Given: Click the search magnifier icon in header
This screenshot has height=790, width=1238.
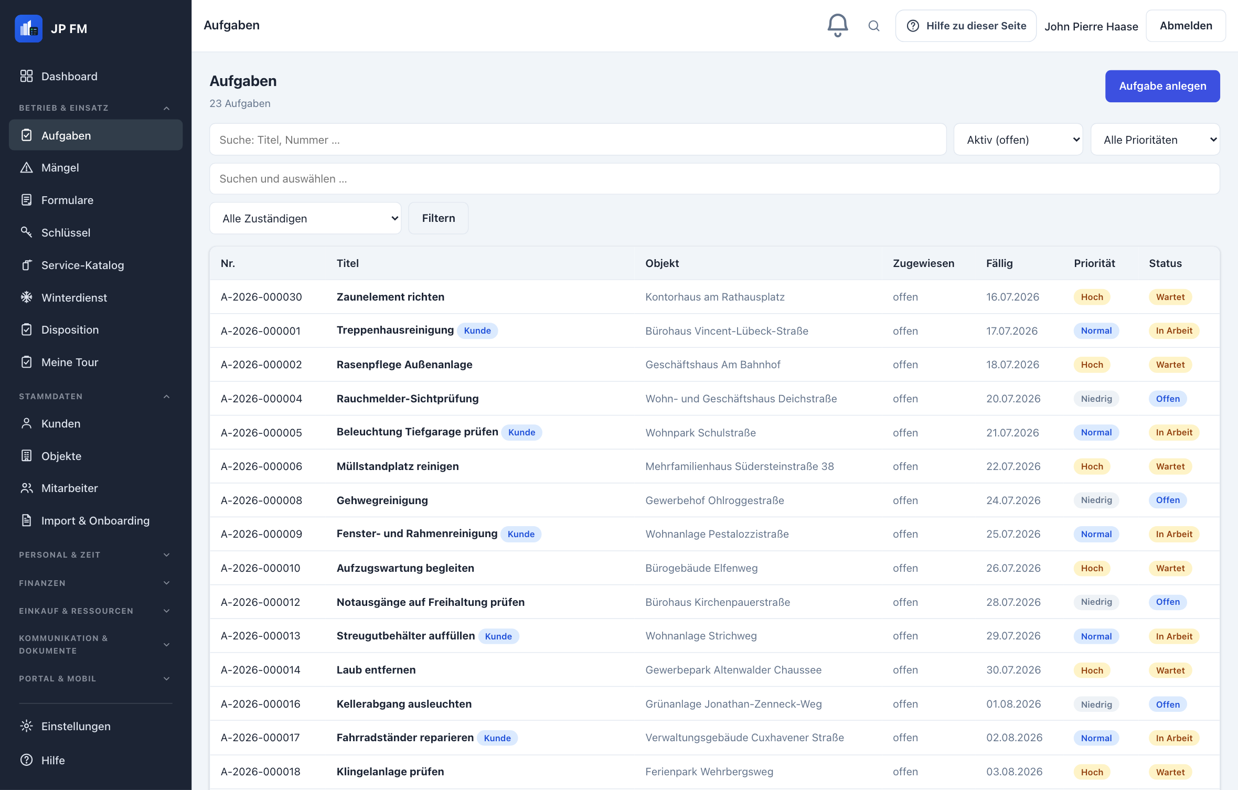Looking at the screenshot, I should click(x=873, y=26).
